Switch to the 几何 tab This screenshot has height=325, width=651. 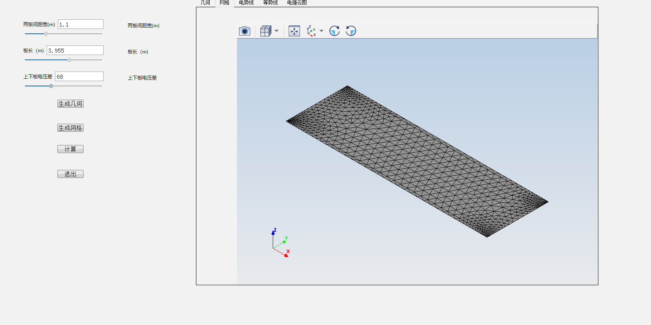tap(206, 3)
